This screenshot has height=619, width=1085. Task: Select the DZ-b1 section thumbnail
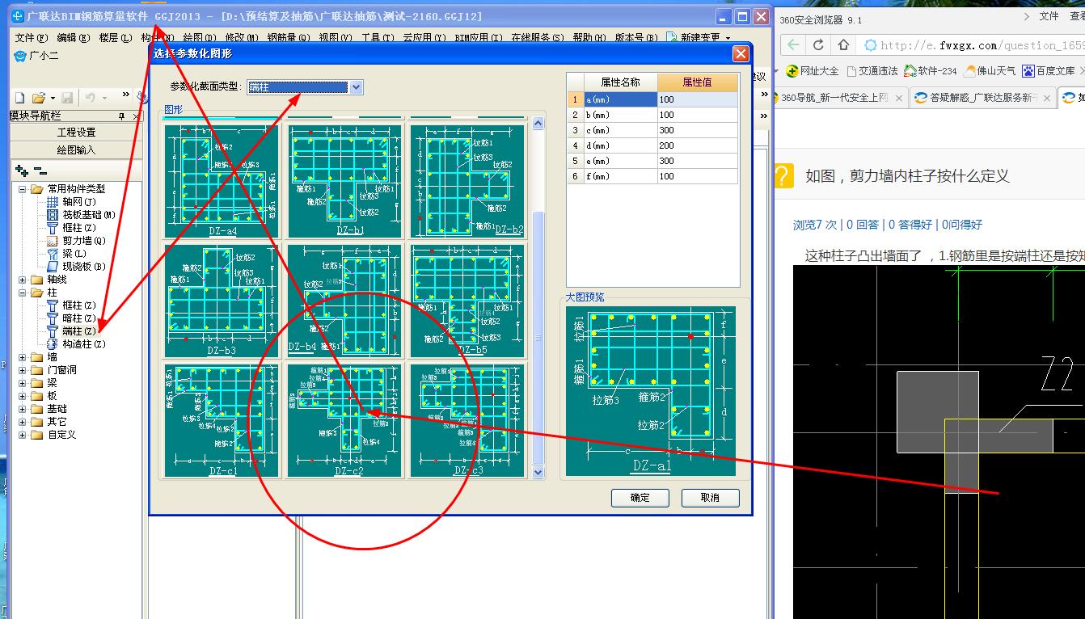(x=345, y=181)
